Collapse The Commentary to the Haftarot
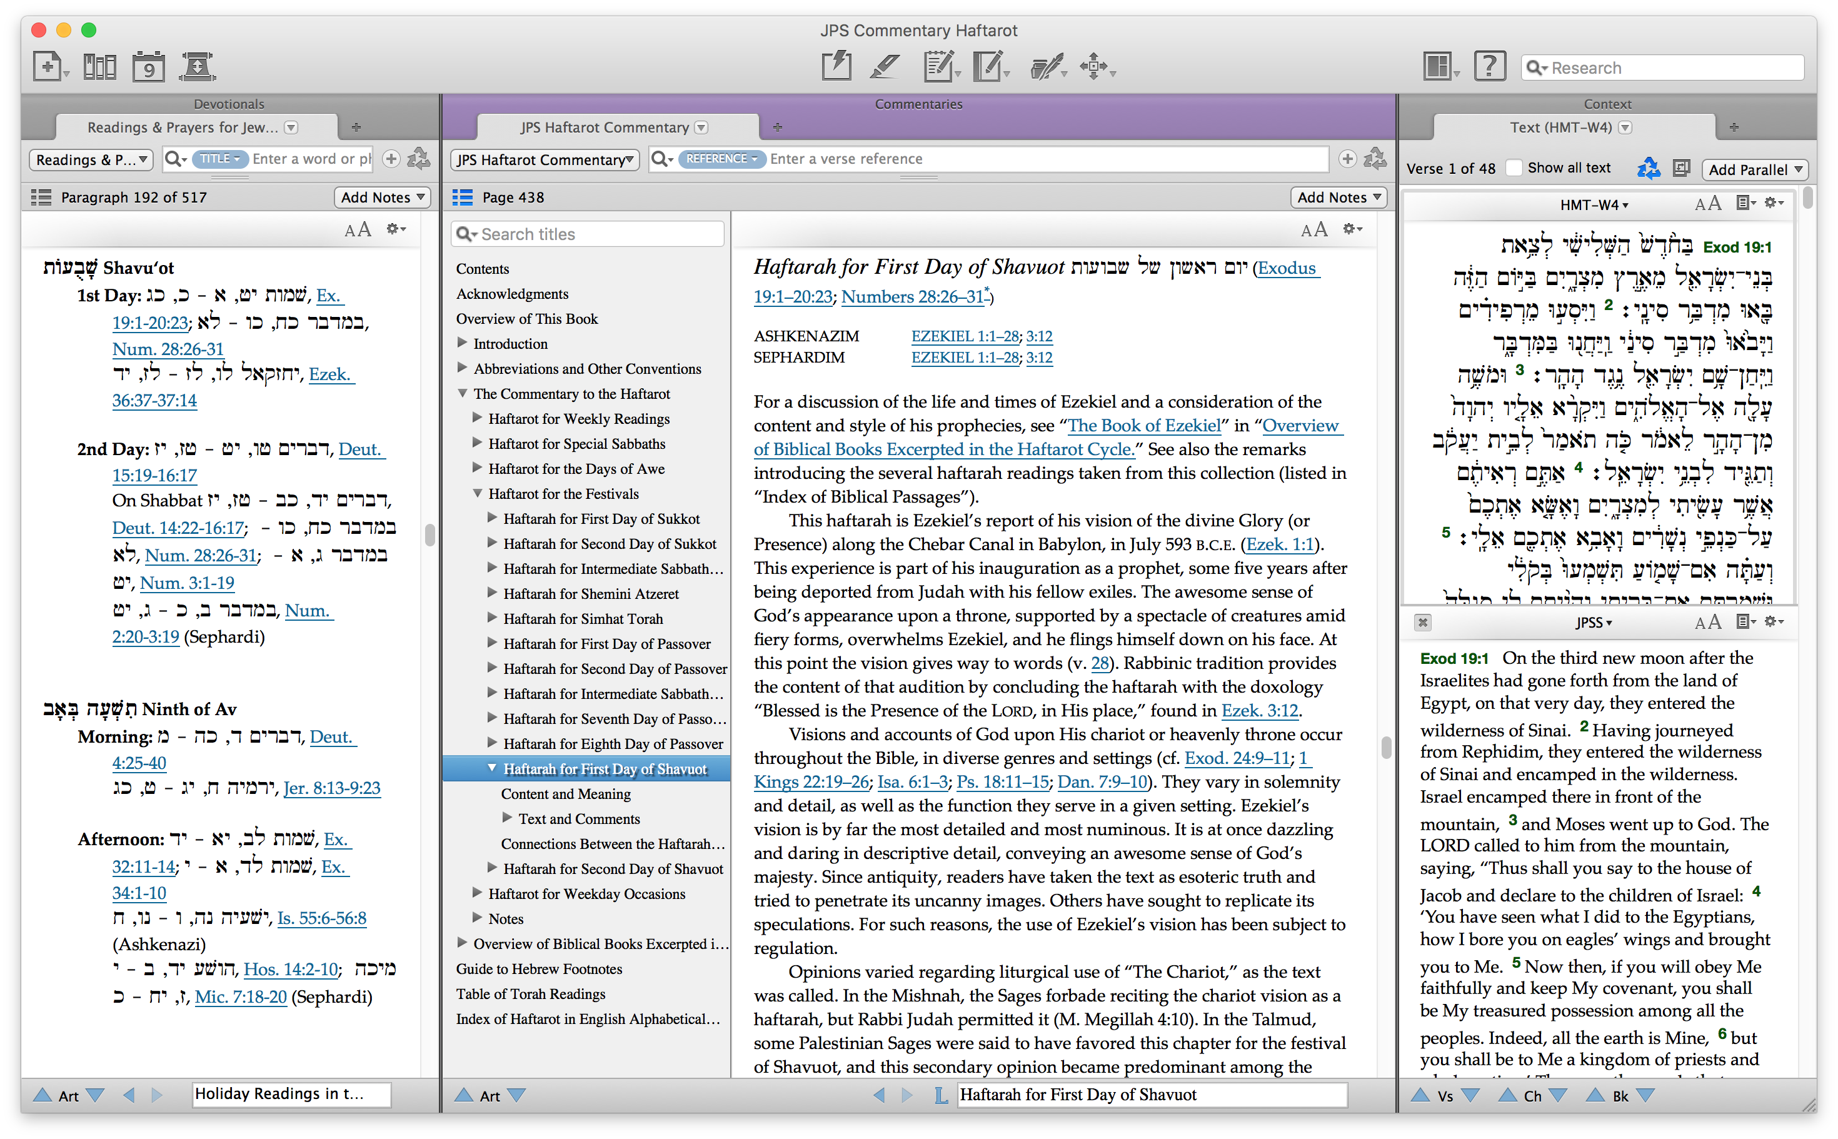 (x=462, y=393)
